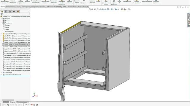Expand Местный линейный массив2 node
This screenshot has height=106, width=190.
pyautogui.click(x=1, y=75)
